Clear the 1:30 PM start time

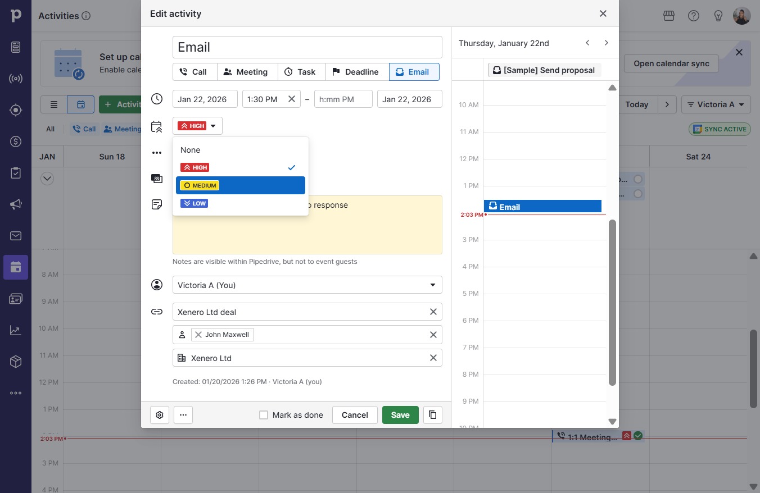coord(292,99)
